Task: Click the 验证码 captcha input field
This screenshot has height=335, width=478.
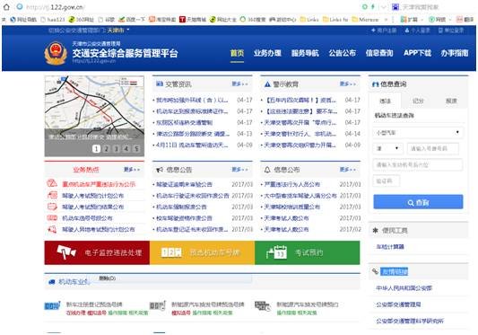Action: coord(387,181)
